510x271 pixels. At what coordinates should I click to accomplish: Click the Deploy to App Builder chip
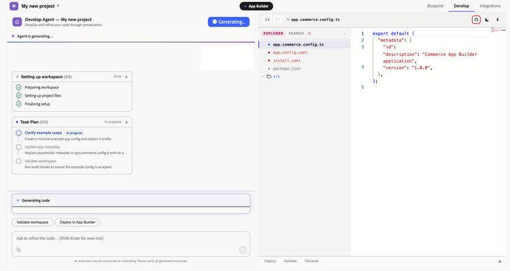point(78,222)
